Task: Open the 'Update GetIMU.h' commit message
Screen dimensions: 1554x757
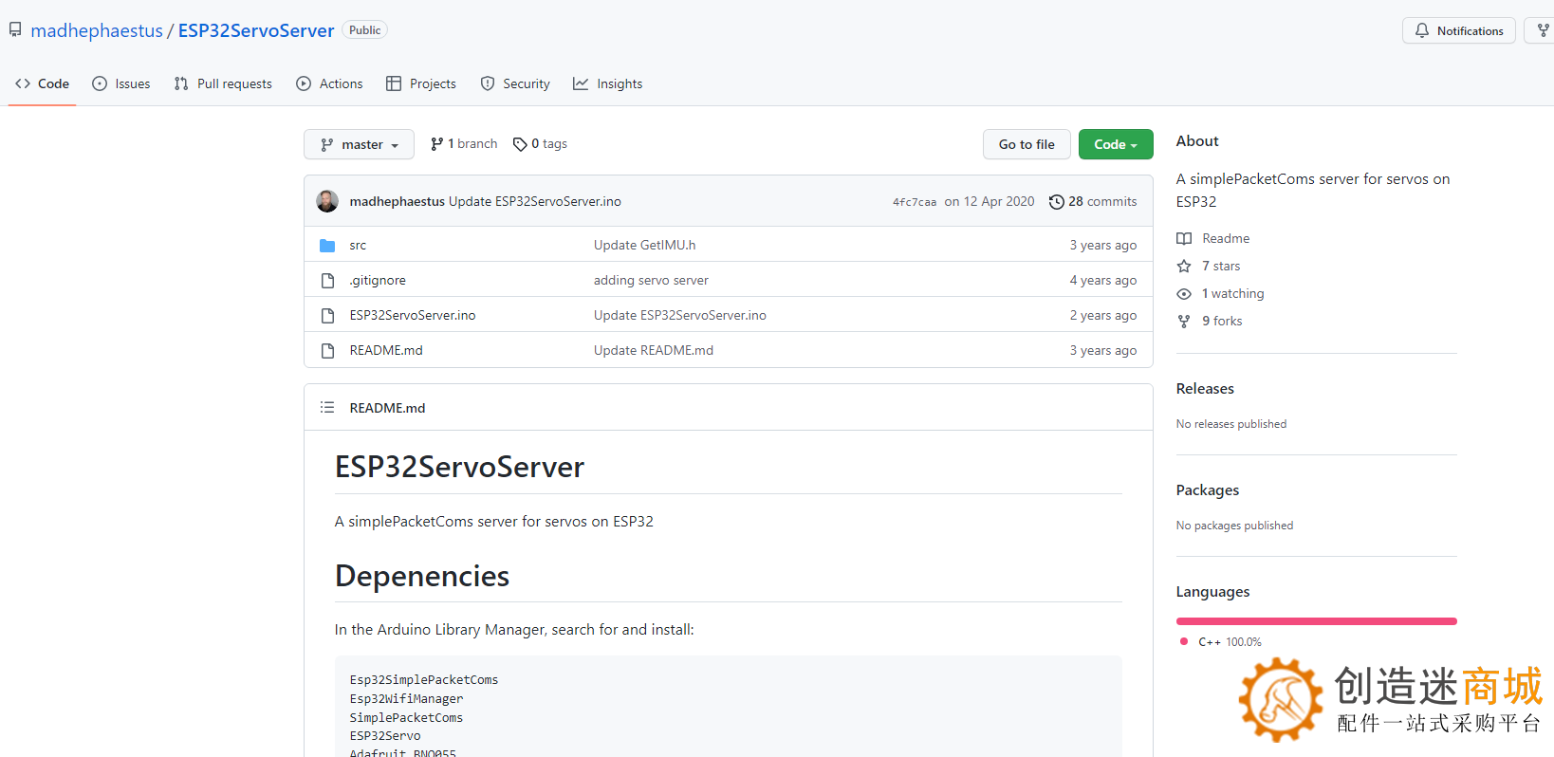Action: coord(645,245)
